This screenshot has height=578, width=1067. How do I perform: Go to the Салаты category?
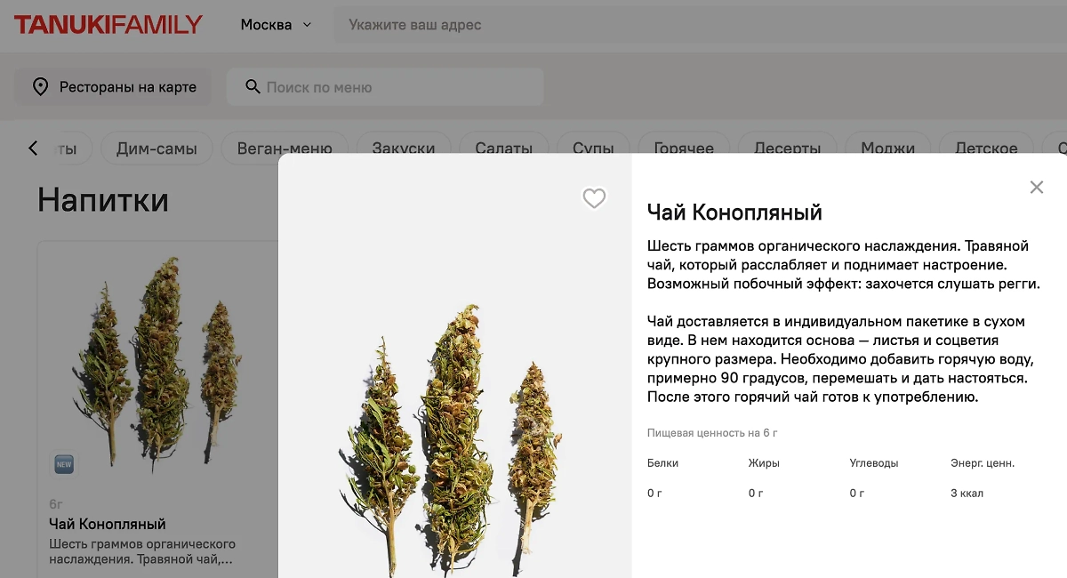503,149
